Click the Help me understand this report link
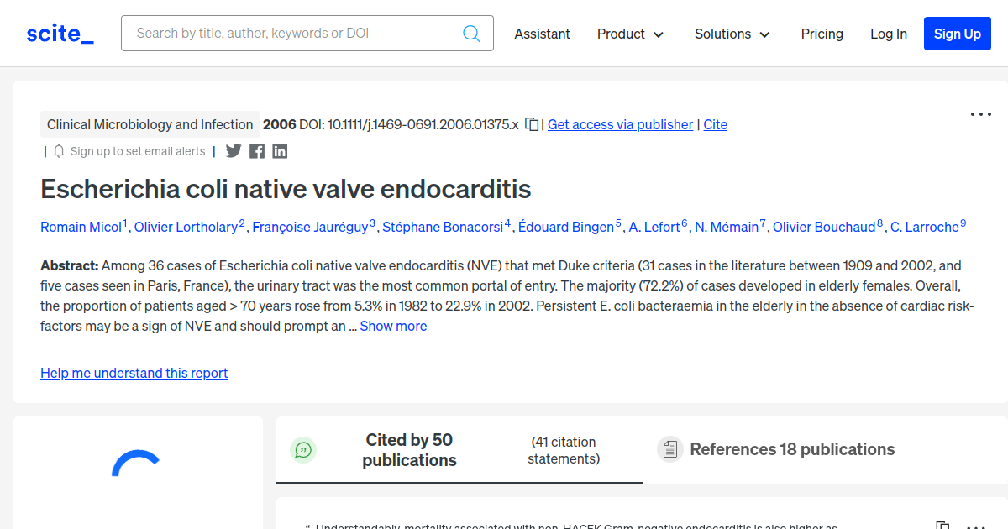 point(134,373)
